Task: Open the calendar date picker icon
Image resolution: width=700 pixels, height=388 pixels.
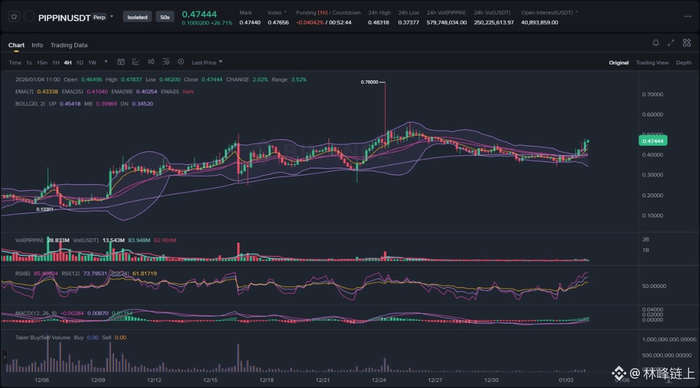Action: tap(121, 62)
